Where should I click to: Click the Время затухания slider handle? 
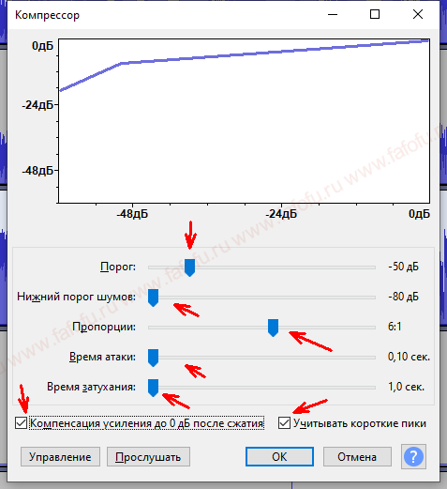point(153,388)
